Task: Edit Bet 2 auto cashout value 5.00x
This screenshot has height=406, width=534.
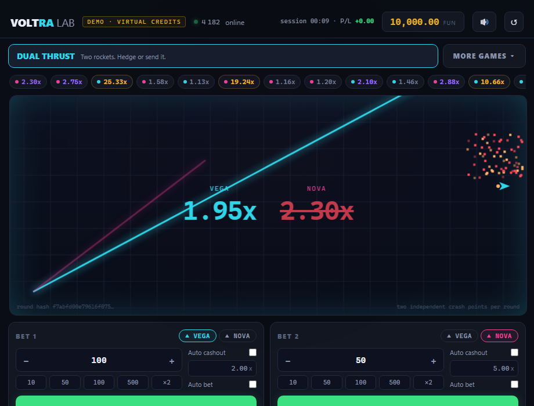Action: pyautogui.click(x=484, y=368)
